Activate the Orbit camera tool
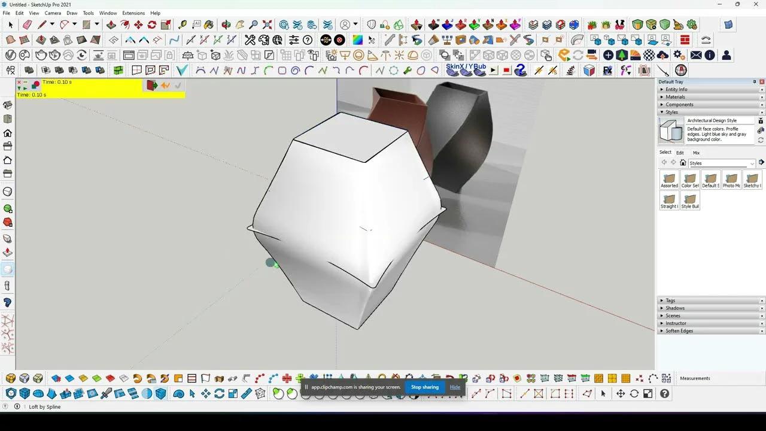The image size is (766, 431). (x=226, y=25)
